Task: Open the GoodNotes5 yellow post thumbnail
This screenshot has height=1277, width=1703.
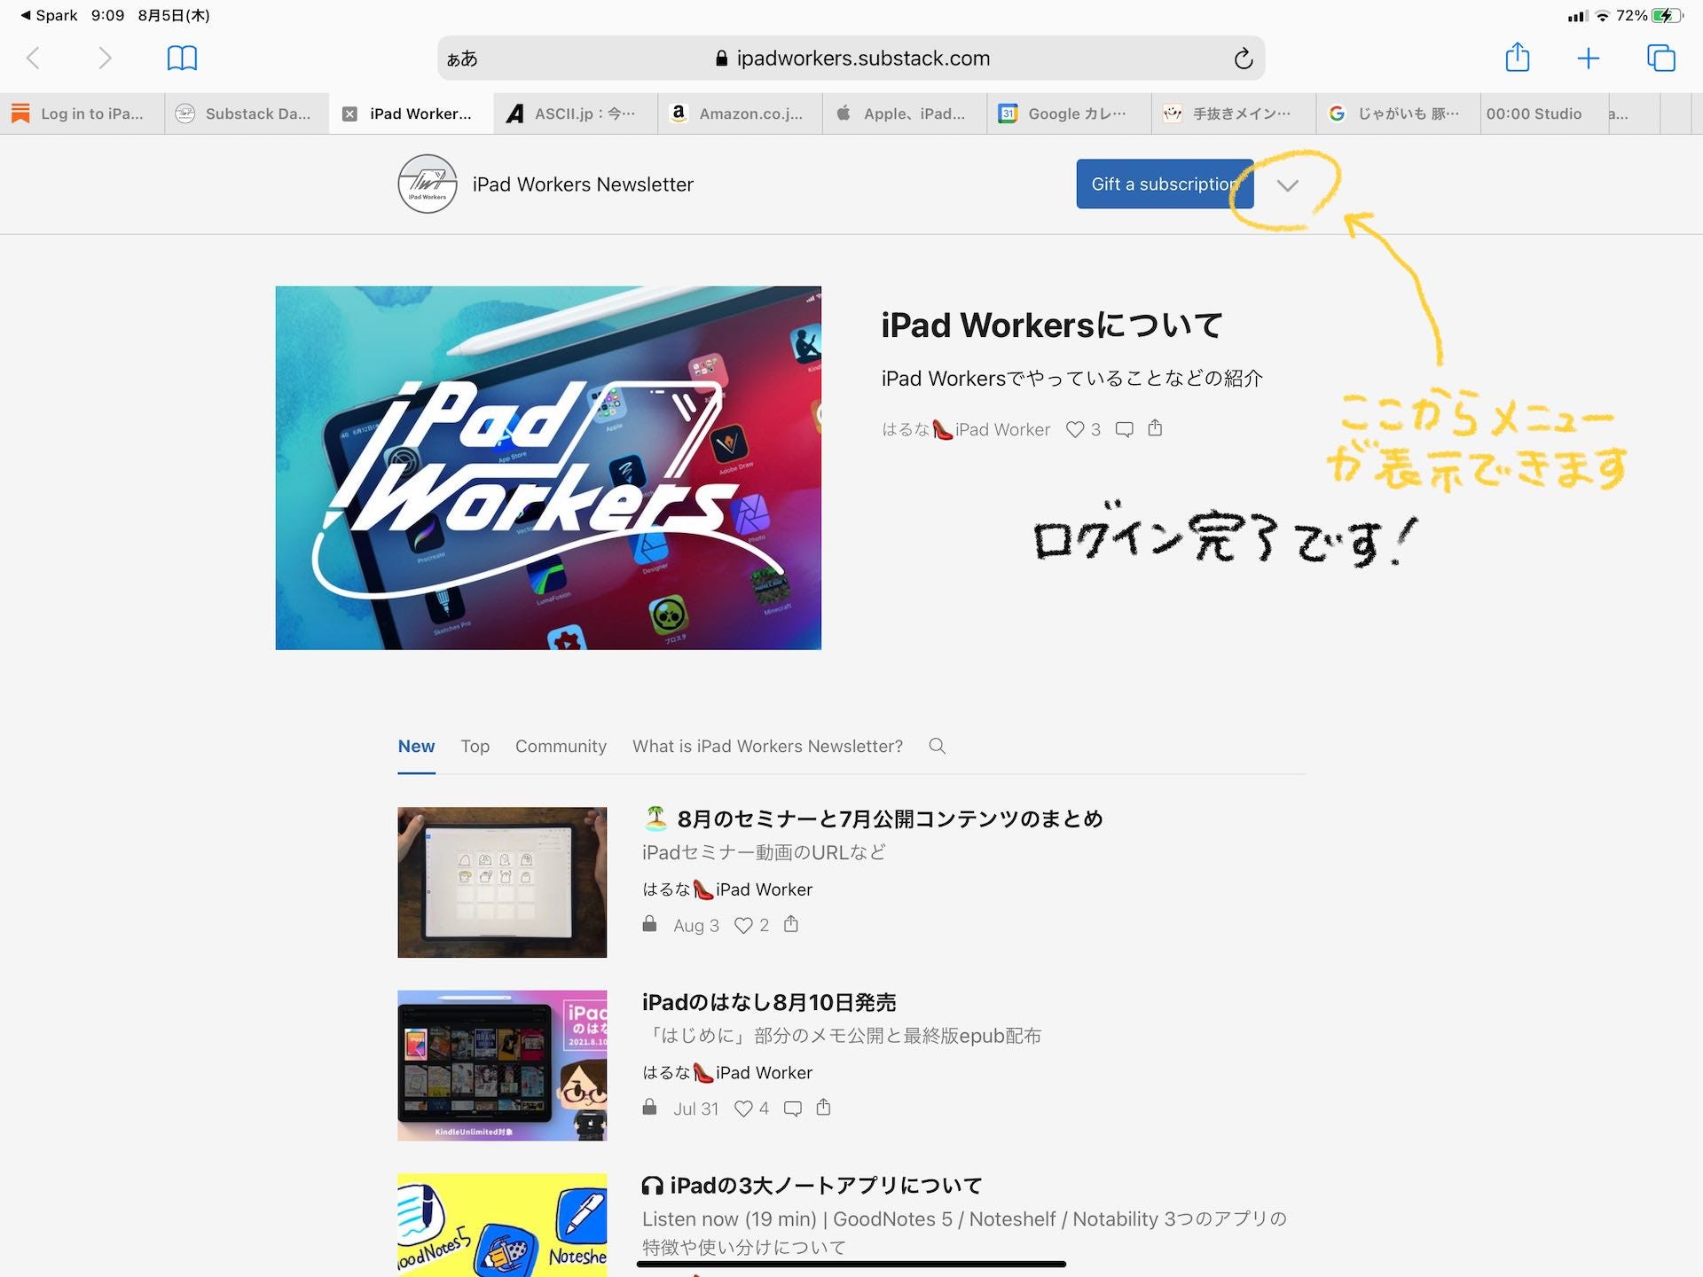Action: (502, 1226)
